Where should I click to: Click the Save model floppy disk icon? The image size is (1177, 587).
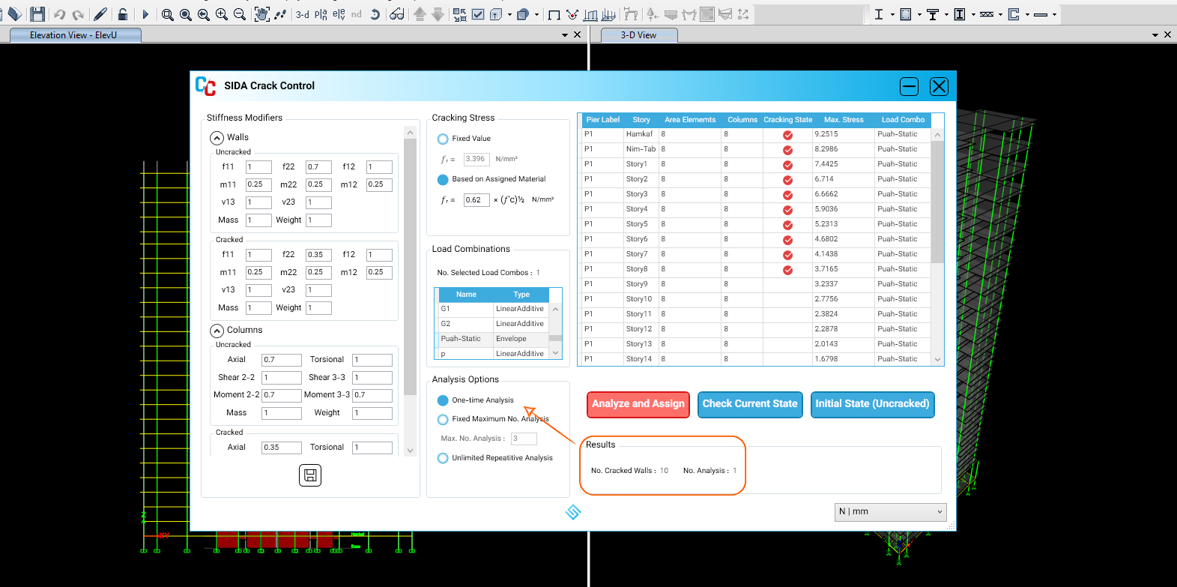(37, 14)
